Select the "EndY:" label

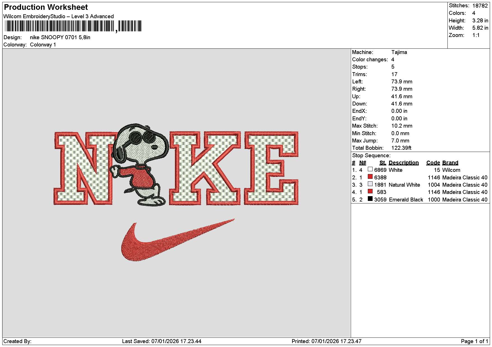coord(359,119)
